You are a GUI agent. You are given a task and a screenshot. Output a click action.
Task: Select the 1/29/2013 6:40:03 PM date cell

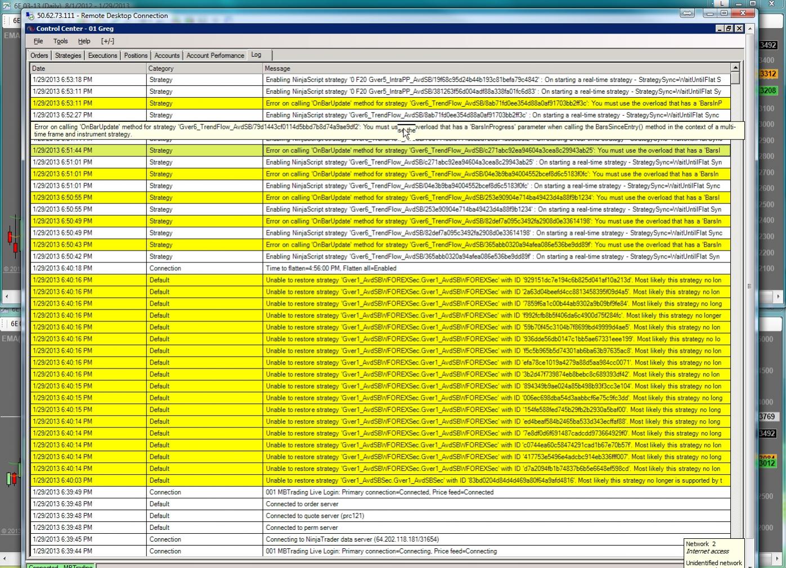89,481
